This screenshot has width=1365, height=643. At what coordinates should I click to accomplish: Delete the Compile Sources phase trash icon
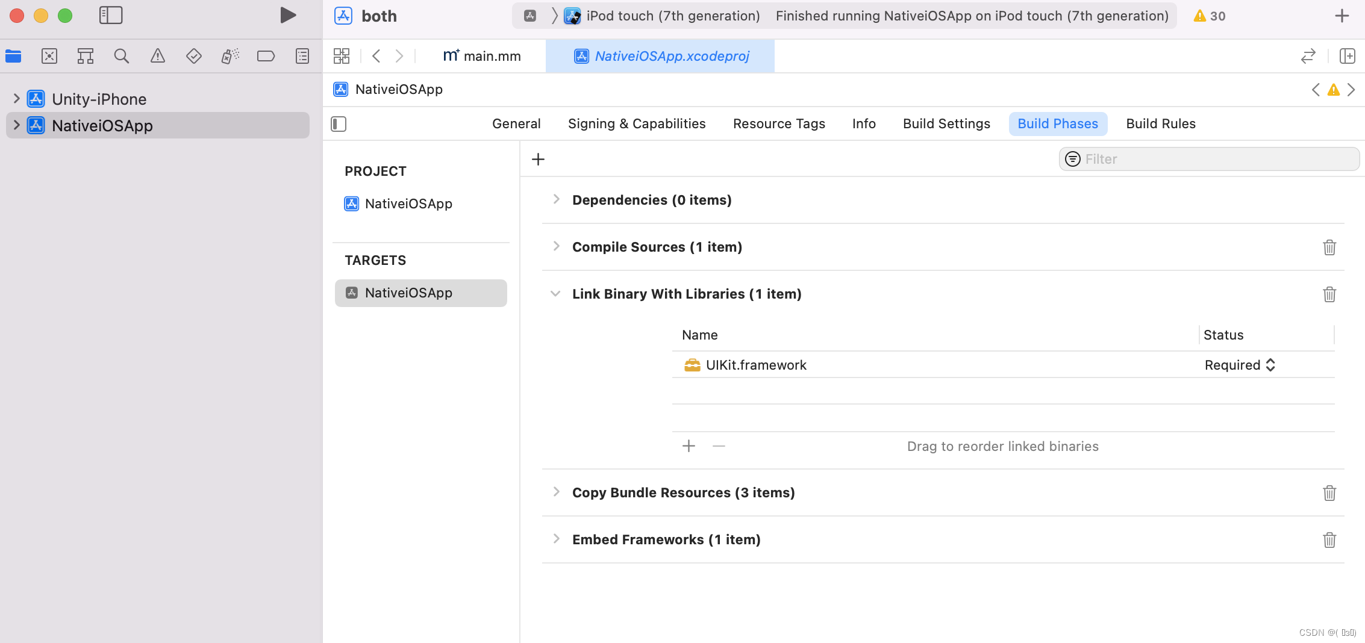coord(1329,247)
